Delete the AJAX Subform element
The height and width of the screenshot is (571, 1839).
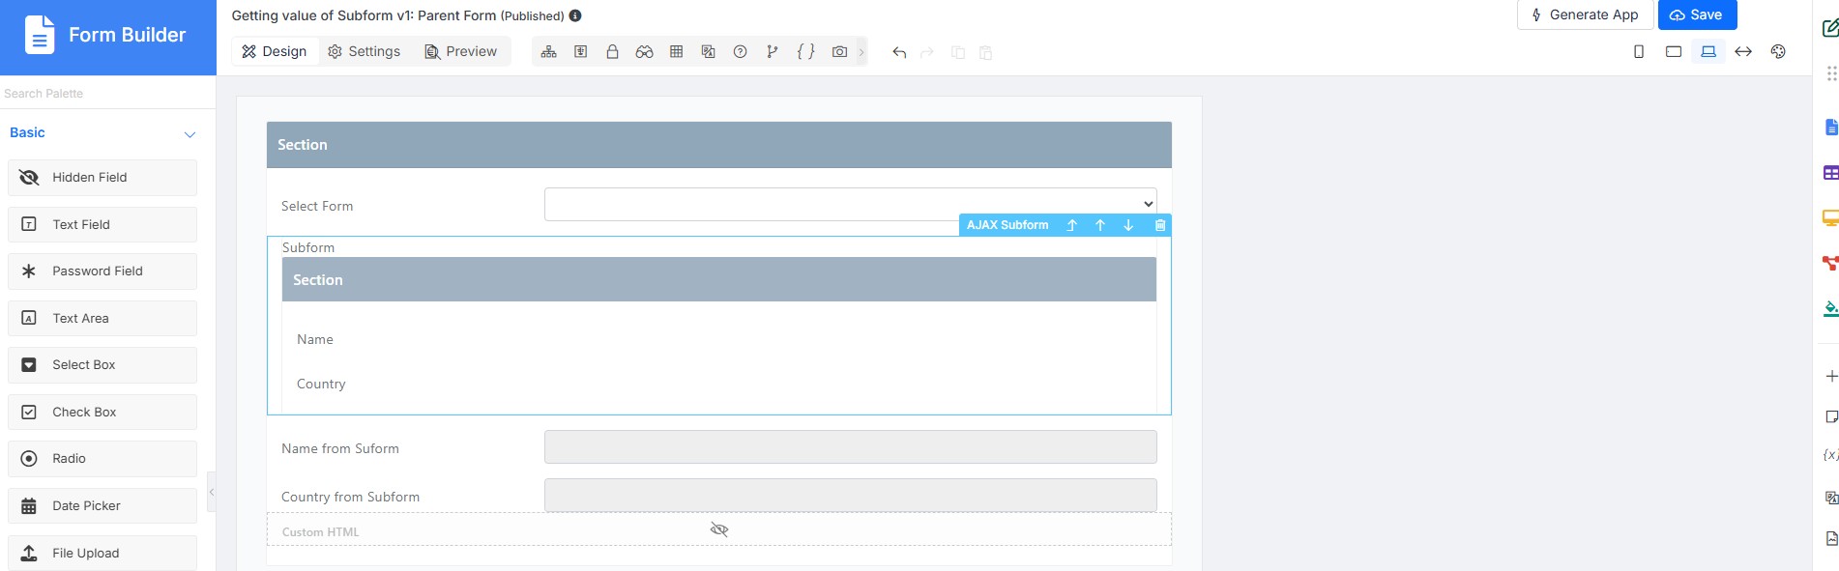tap(1160, 225)
